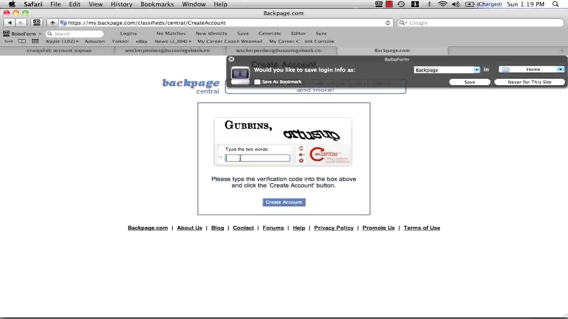Open the RoboForm Editor
Viewport: 568px width, 319px height.
298,33
